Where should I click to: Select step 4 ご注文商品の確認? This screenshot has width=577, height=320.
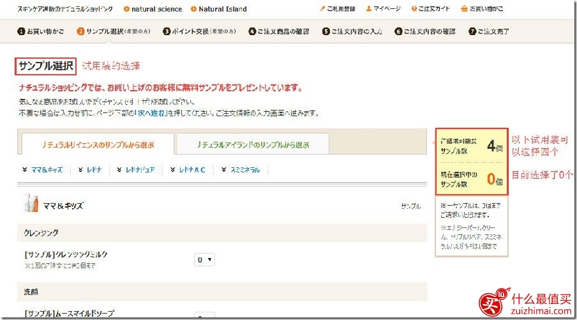coord(279,32)
